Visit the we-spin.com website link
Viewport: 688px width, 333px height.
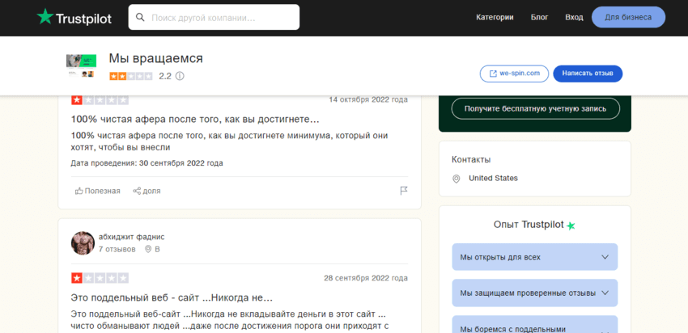click(x=514, y=74)
